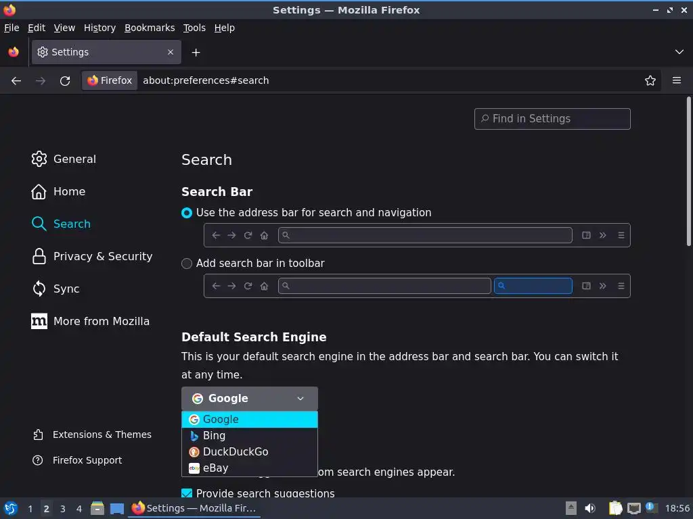
Task: Toggle Provide search suggestions checkbox
Action: 187,493
